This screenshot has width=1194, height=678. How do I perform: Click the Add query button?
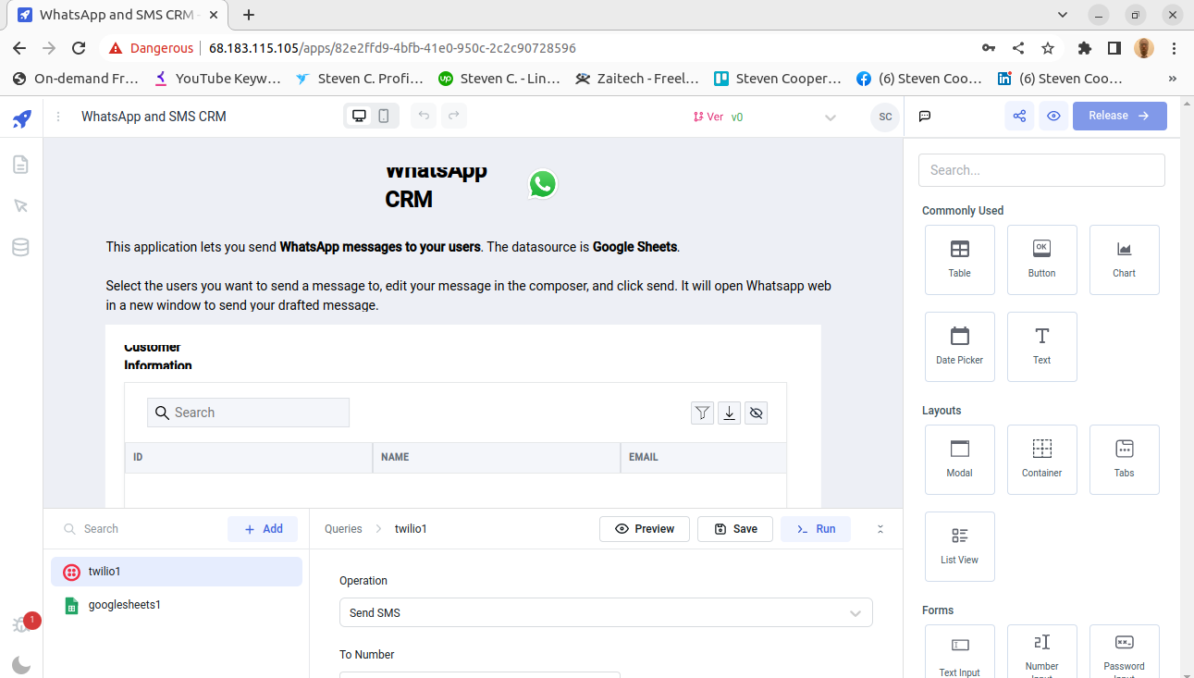(x=263, y=529)
